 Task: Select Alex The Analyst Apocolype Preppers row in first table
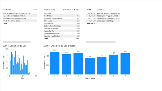[20, 13]
